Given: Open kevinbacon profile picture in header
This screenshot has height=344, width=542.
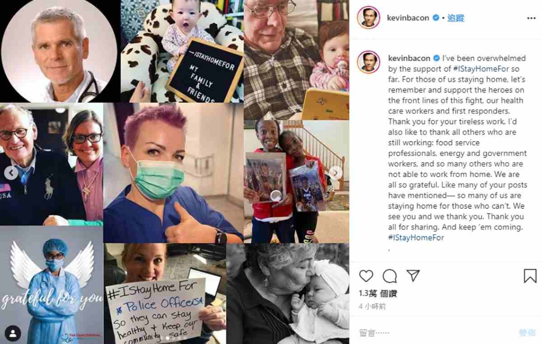Looking at the screenshot, I should click(369, 18).
